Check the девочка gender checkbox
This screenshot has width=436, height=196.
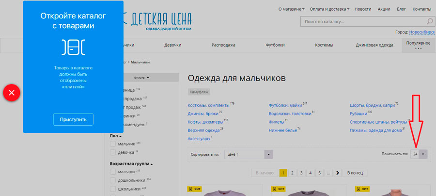[x=113, y=152]
